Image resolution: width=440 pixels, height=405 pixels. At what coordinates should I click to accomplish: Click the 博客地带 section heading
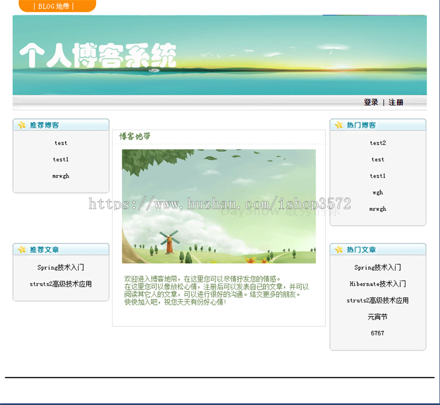coord(135,137)
